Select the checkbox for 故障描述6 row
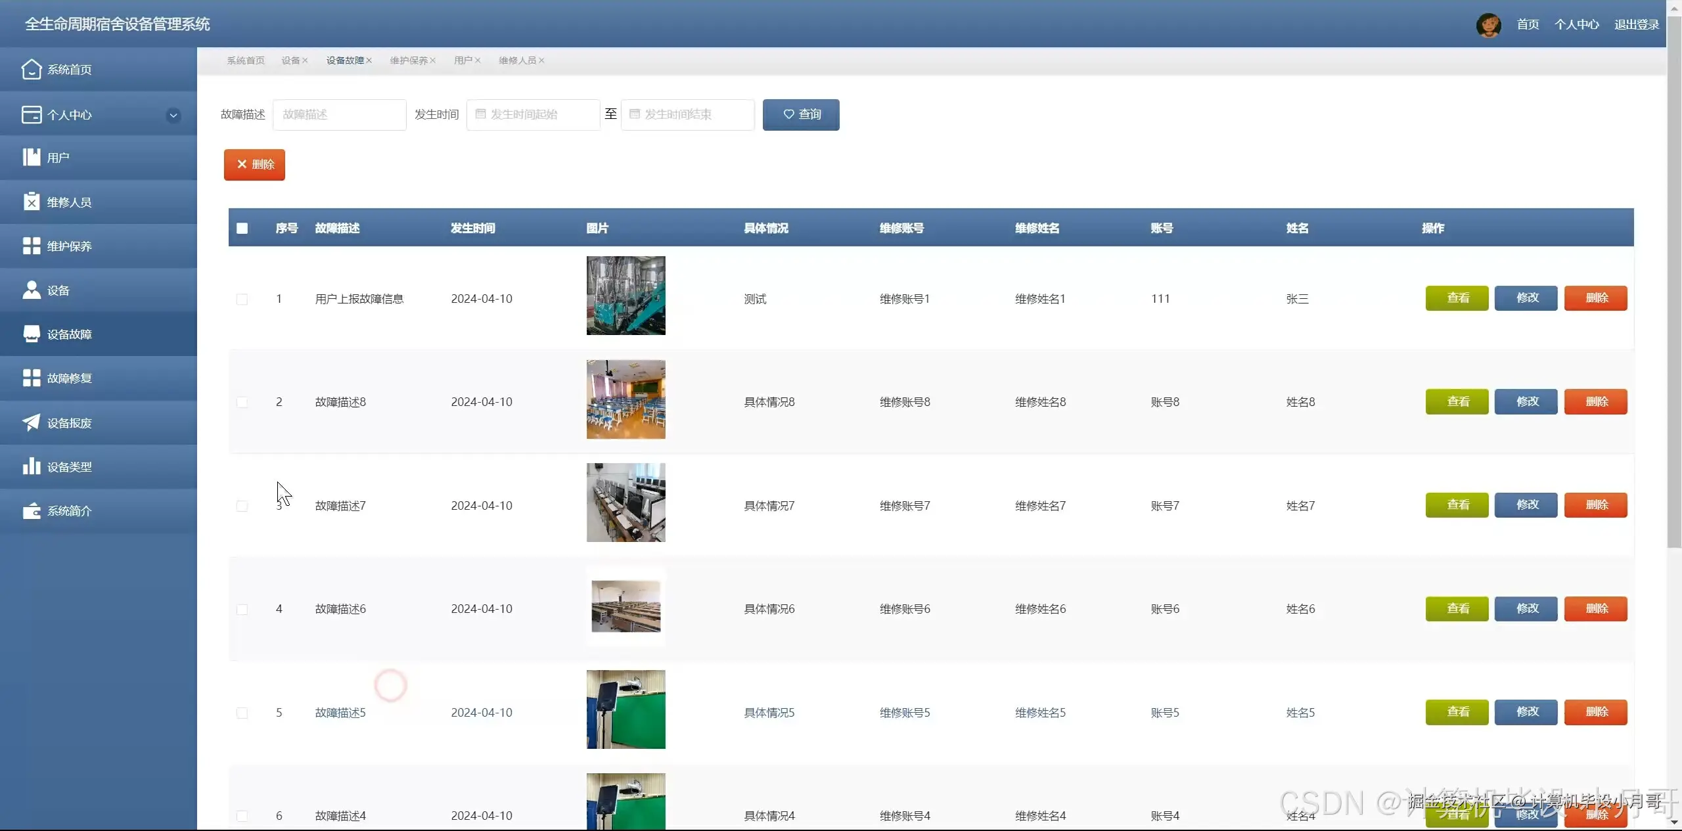Image resolution: width=1682 pixels, height=831 pixels. [x=242, y=609]
